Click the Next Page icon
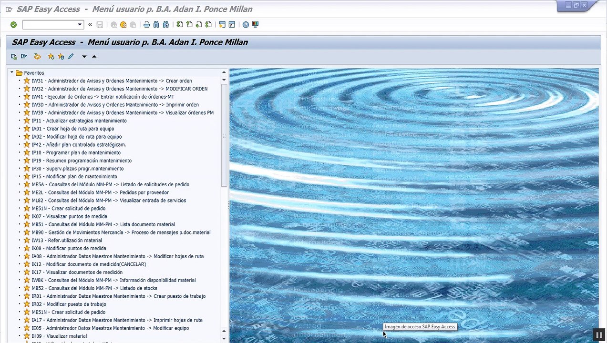The height and width of the screenshot is (343, 607). [199, 25]
